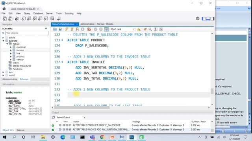Screen dimensions: 252x141
Task: Open Workbench preferences gear icon at top right
Action: click(x=198, y=18)
